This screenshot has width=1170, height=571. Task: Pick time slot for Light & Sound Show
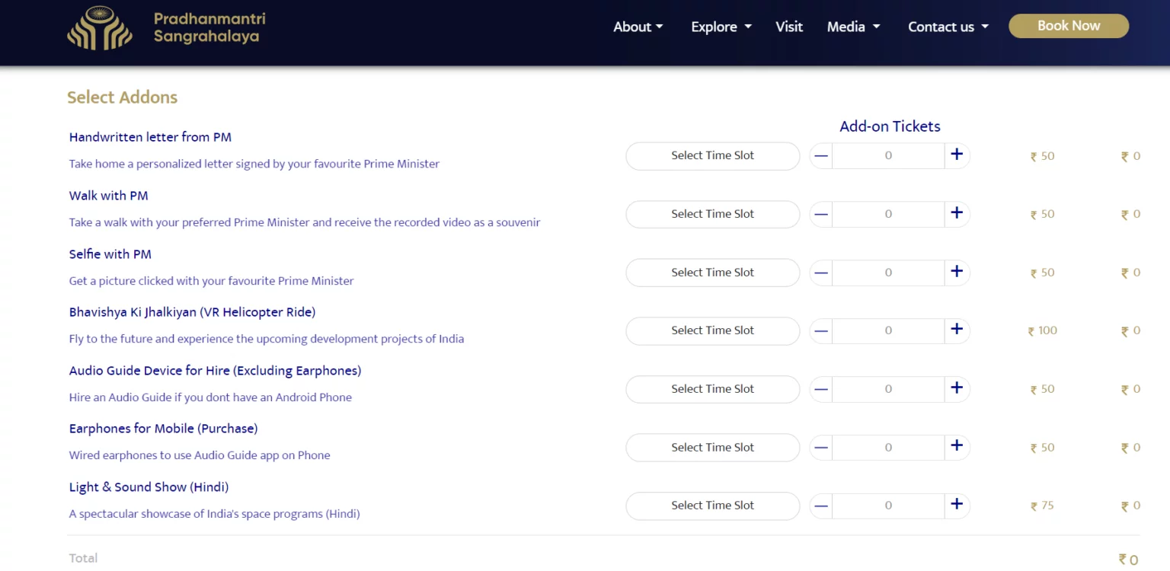[712, 506]
